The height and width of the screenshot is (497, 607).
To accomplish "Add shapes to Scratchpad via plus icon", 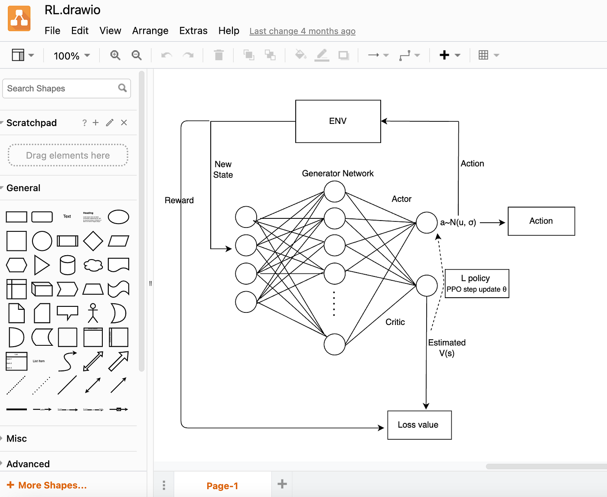I will tap(95, 123).
